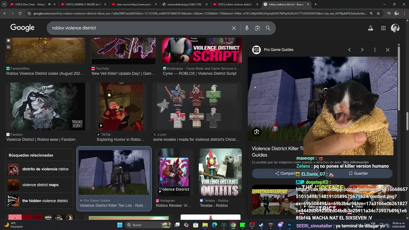Bookmark this page with the star icon
The image size is (409, 230).
point(378,13)
